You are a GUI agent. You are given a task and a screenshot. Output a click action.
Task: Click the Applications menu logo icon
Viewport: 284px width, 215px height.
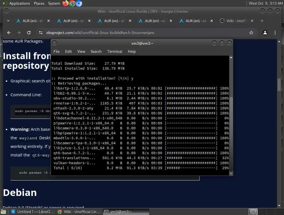pos(5,3)
